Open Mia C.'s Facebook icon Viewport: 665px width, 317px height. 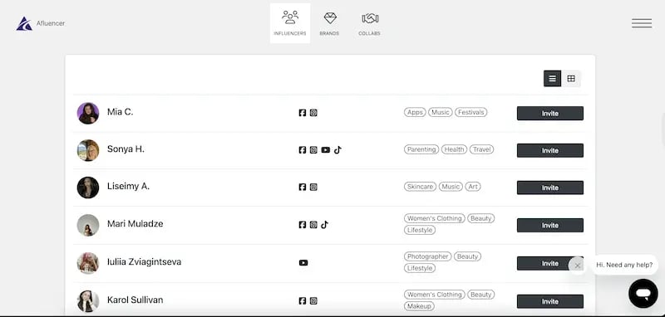pos(303,113)
